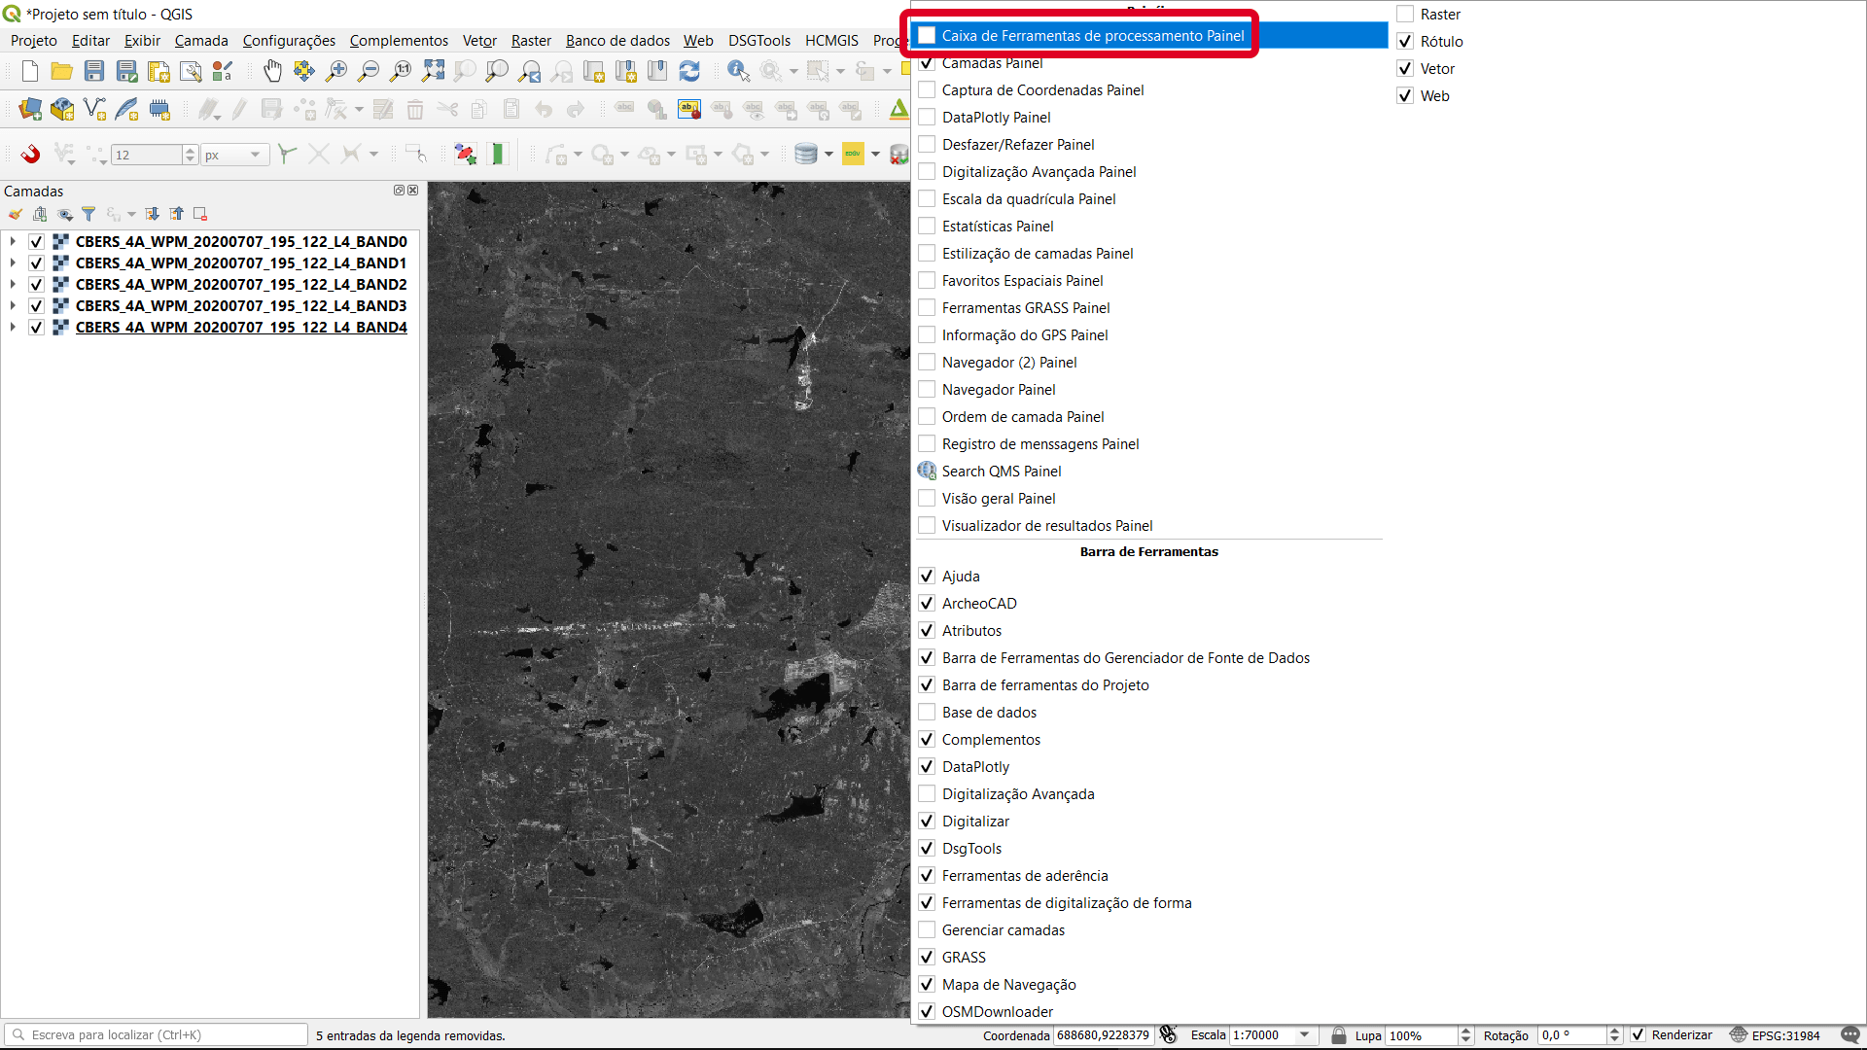Open the Raster menu
This screenshot has height=1050, width=1867.
point(531,41)
